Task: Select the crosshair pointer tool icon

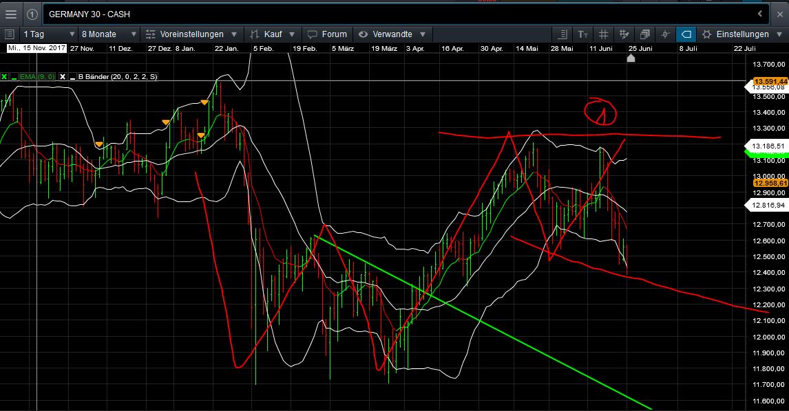Action: click(x=665, y=34)
